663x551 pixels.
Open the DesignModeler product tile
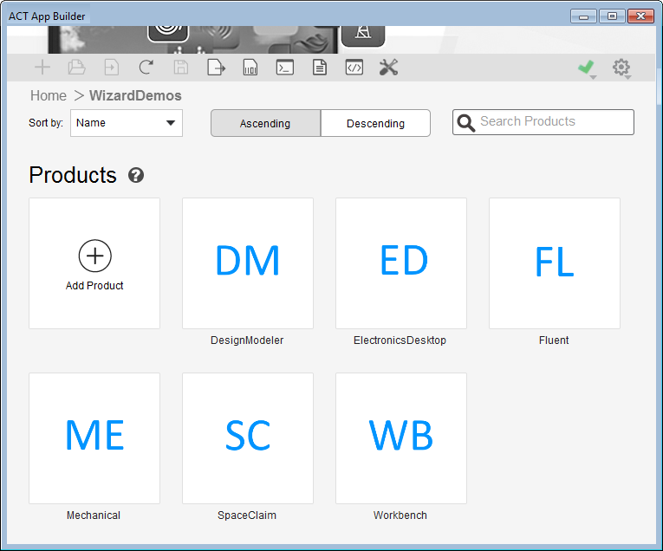248,263
